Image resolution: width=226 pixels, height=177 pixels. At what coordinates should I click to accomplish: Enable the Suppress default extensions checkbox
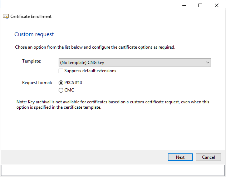pyautogui.click(x=61, y=71)
